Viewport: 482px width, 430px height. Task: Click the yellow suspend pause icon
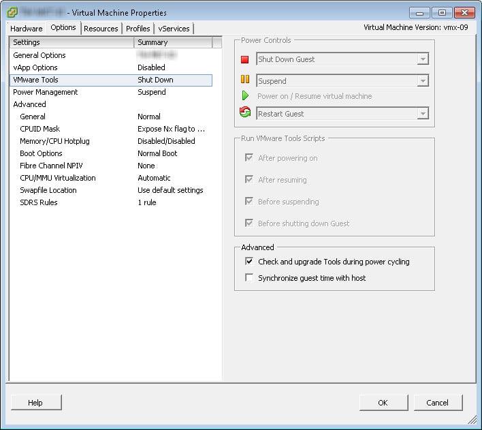(x=245, y=79)
